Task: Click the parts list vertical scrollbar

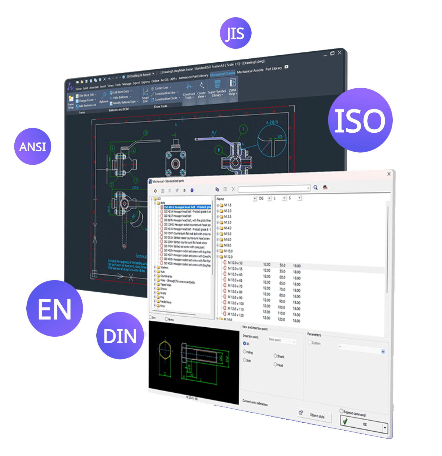Action: (387, 249)
